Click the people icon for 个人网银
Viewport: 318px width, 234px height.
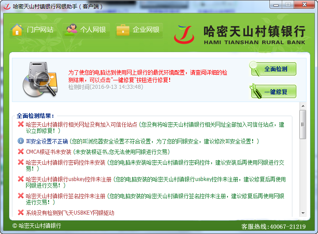71,30
